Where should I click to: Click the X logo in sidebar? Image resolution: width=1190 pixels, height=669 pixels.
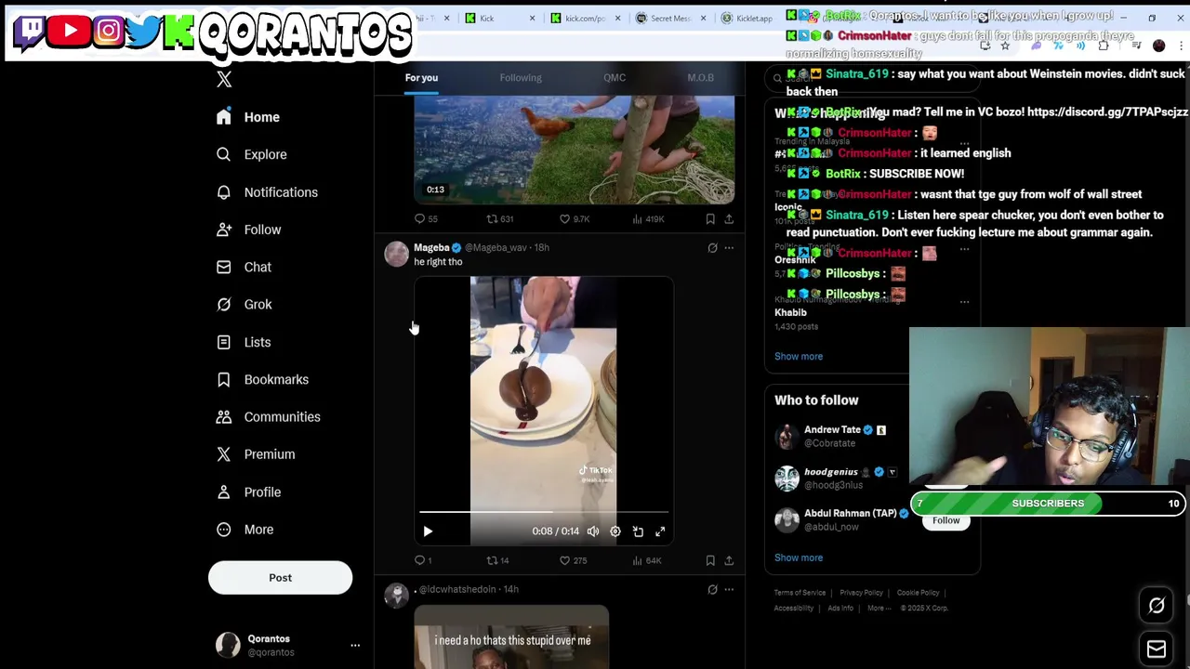[x=224, y=80]
